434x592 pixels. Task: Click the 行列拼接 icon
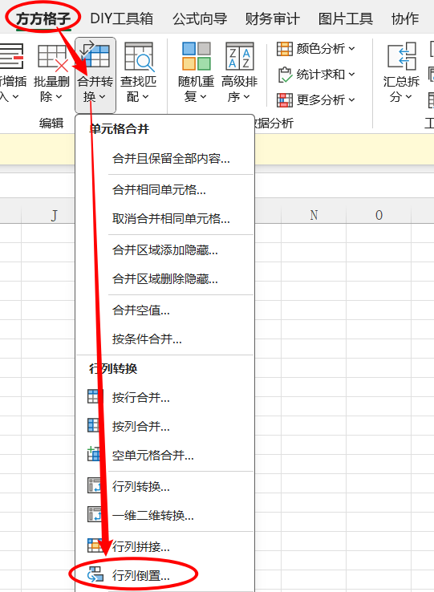click(95, 545)
